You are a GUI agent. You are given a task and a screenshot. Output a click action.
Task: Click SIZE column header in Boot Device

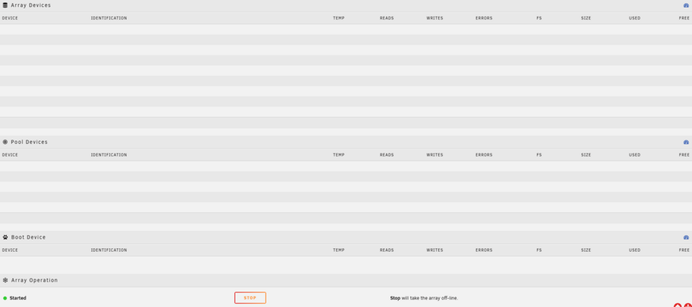point(586,250)
